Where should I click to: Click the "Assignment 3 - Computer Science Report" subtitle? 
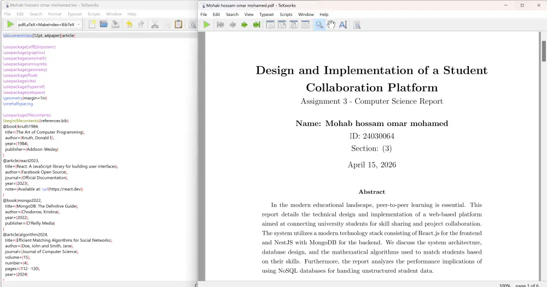click(x=372, y=101)
